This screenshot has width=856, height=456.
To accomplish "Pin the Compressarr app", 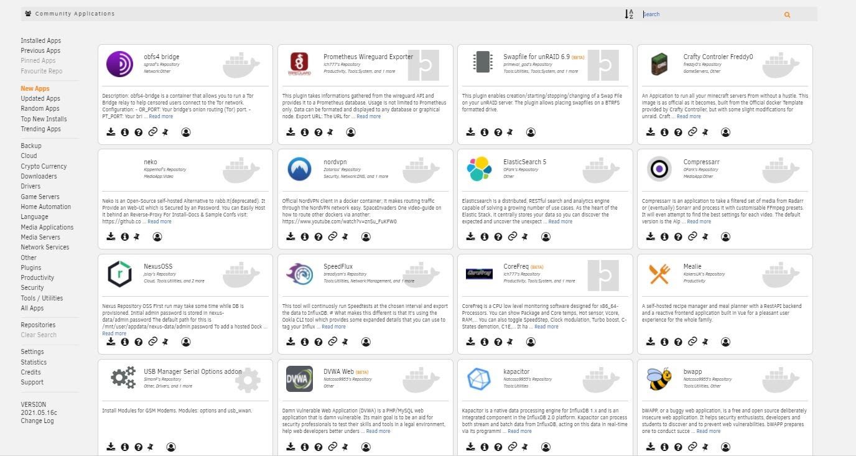I will [x=705, y=237].
